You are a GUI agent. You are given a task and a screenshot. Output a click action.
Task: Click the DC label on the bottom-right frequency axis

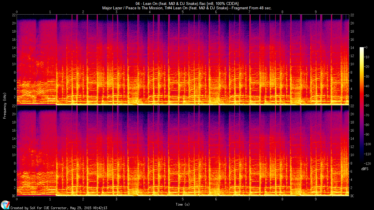coord(352,196)
